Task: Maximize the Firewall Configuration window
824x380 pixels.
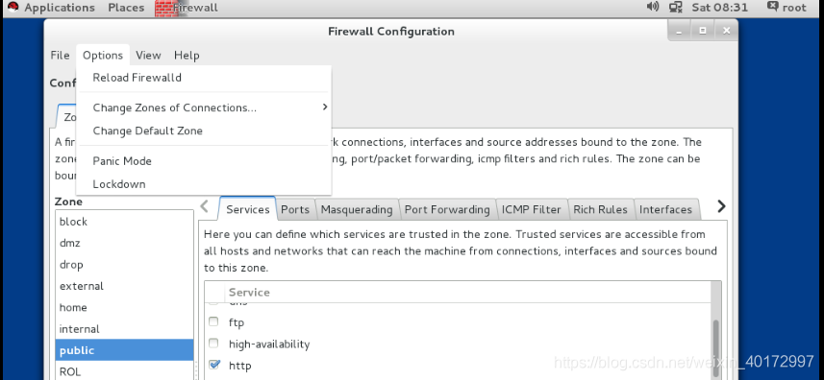Action: point(703,31)
